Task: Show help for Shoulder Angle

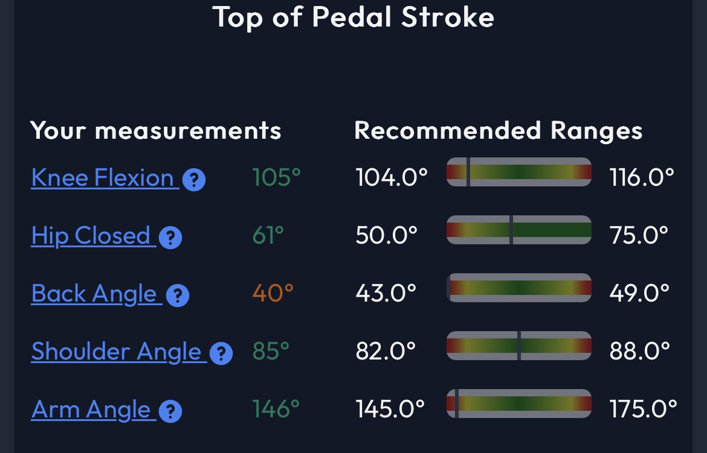Action: pos(221,353)
